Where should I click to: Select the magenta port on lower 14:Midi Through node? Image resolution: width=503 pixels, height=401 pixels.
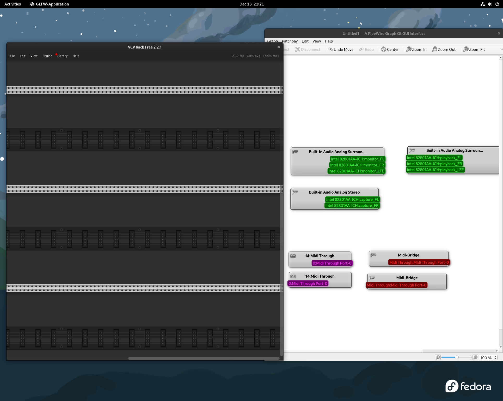coord(308,284)
